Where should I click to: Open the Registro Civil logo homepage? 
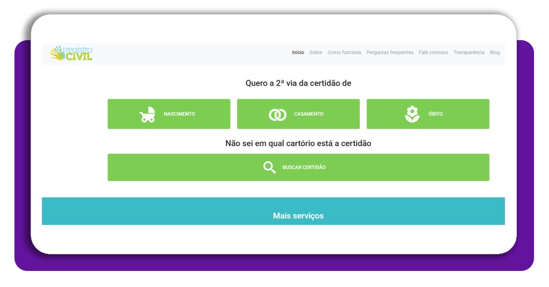coord(71,53)
